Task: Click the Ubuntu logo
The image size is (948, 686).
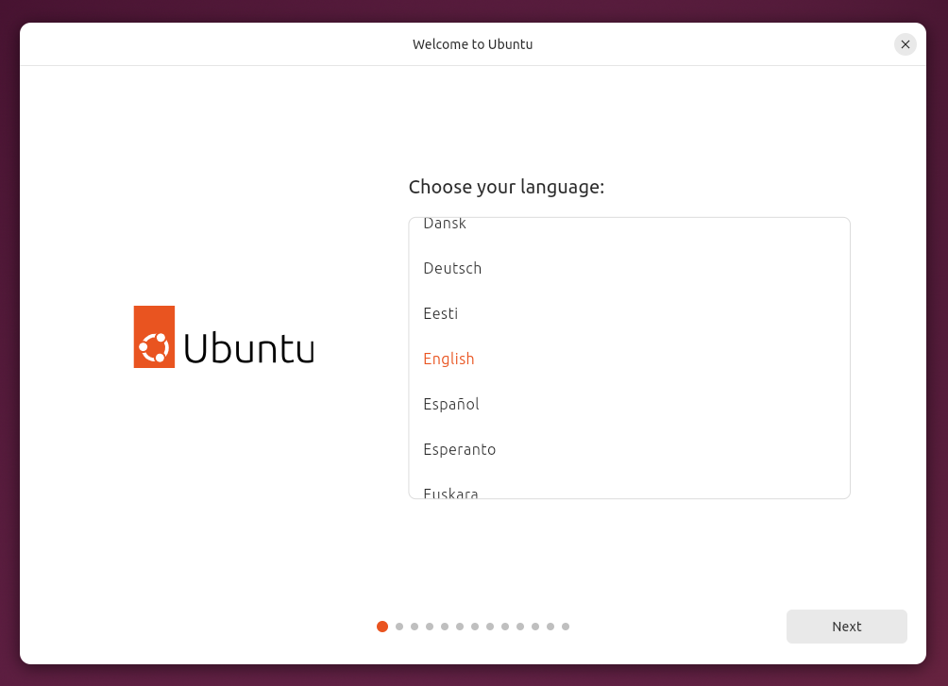Action: [x=224, y=336]
